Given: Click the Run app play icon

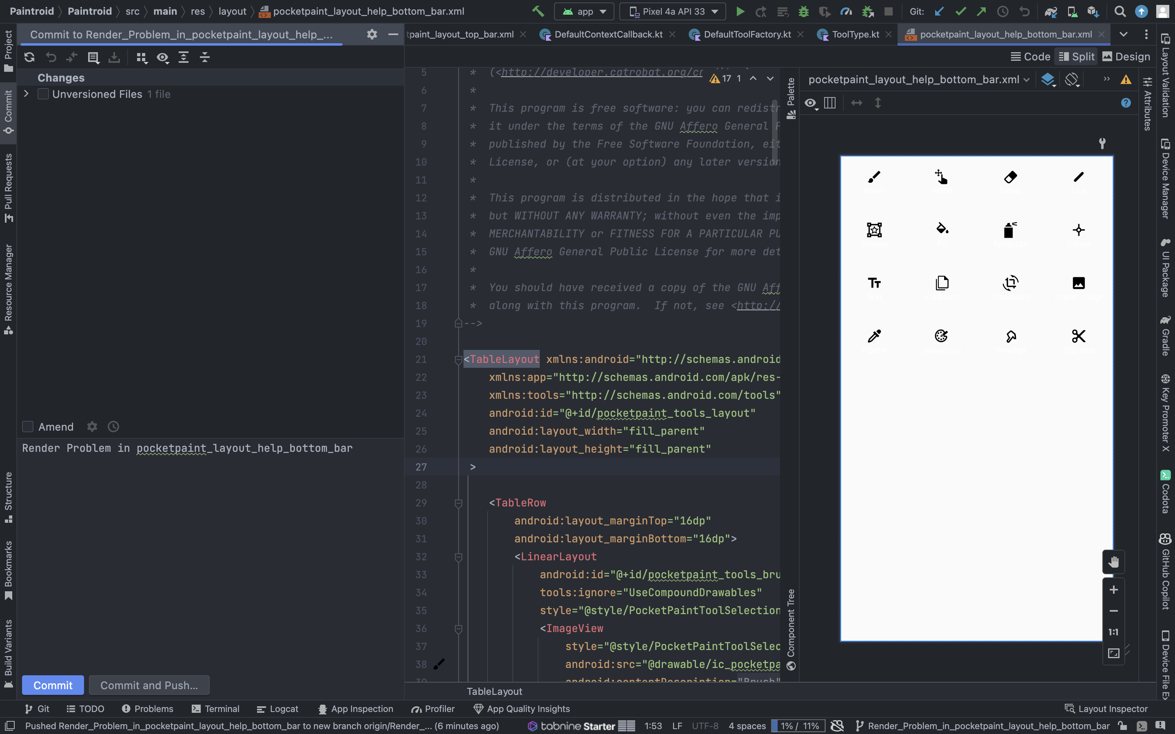Looking at the screenshot, I should pyautogui.click(x=740, y=11).
